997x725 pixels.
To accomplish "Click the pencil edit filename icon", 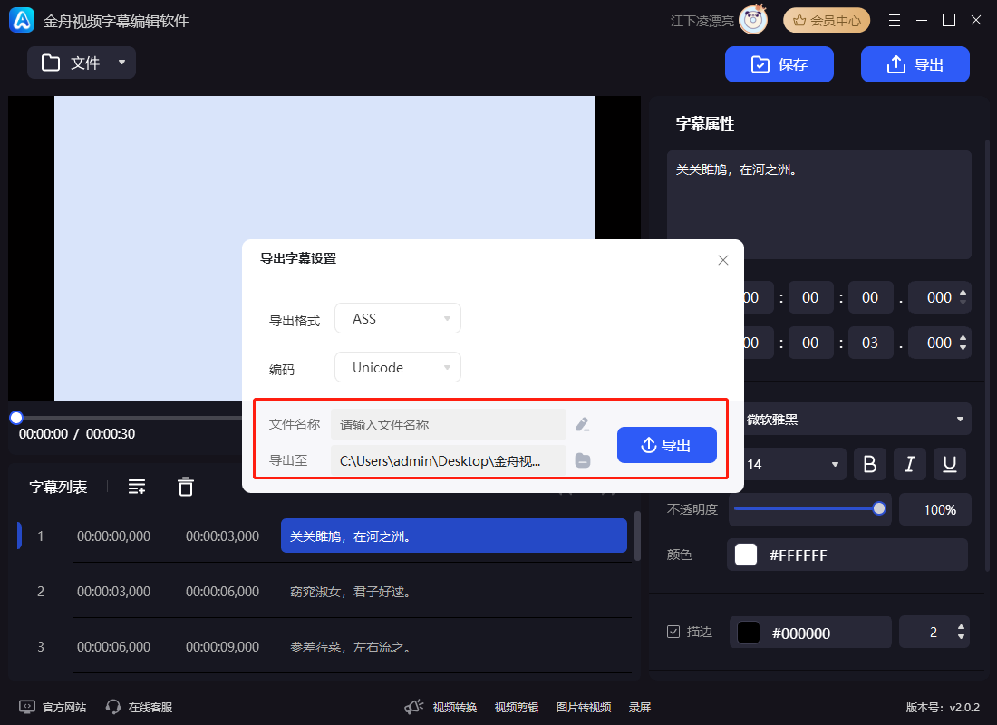I will tap(583, 424).
